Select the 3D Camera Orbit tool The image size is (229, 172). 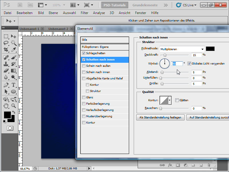pyautogui.click(x=13, y=99)
